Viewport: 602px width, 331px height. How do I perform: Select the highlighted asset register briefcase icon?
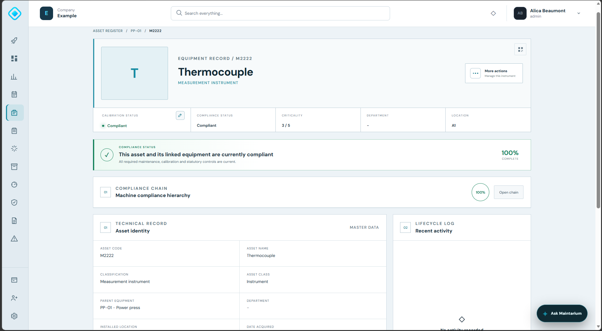[x=15, y=113]
